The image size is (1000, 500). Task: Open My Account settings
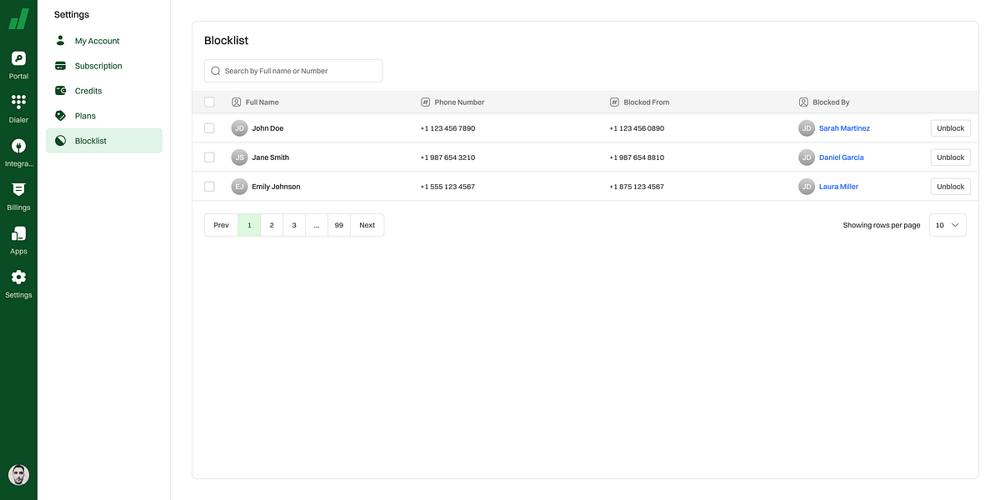coord(104,41)
